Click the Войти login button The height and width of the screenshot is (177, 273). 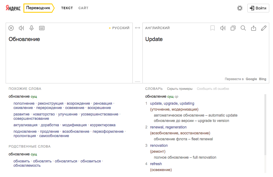(258, 8)
